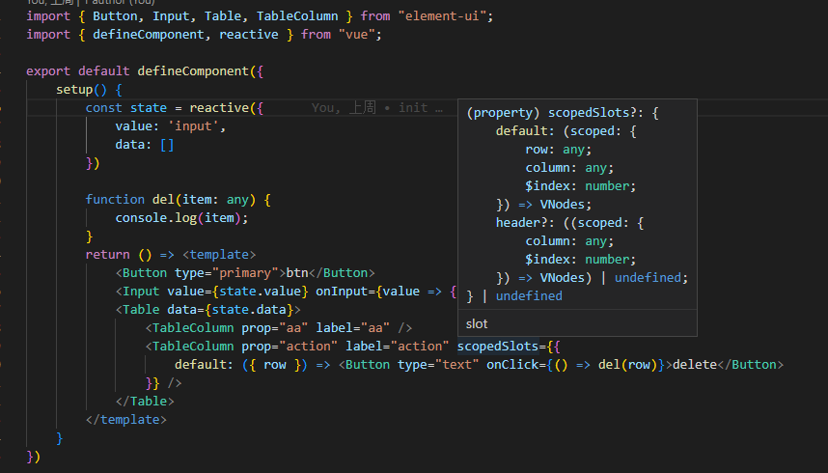The height and width of the screenshot is (473, 828).
Task: Click the 'defineComponent' import identifier
Action: (x=149, y=35)
